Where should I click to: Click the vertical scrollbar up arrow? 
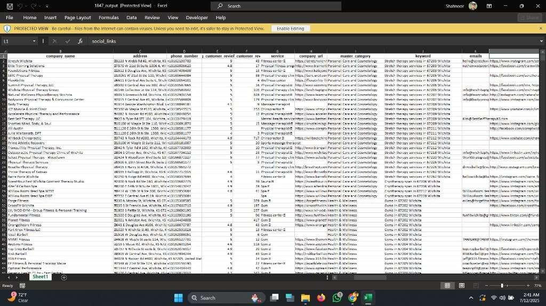coord(542,52)
